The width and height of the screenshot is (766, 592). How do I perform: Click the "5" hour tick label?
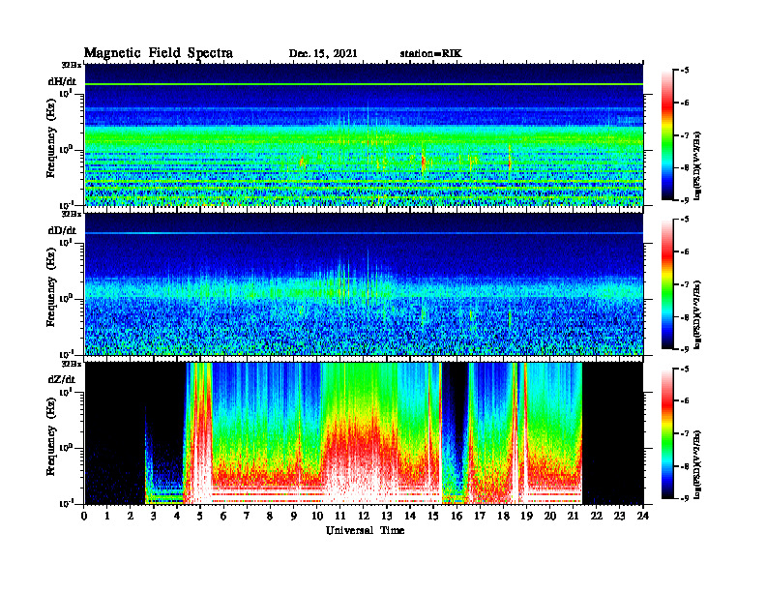200,517
